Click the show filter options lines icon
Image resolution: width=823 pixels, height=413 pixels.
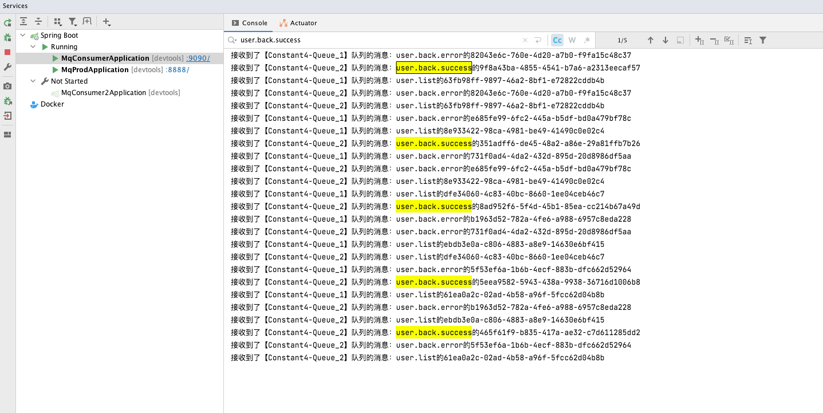[x=748, y=40]
